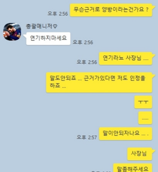Click the 오후 2:56 timestamp beside 무슨근거로 message
Viewport: 158px width, 172px height.
(x=58, y=14)
